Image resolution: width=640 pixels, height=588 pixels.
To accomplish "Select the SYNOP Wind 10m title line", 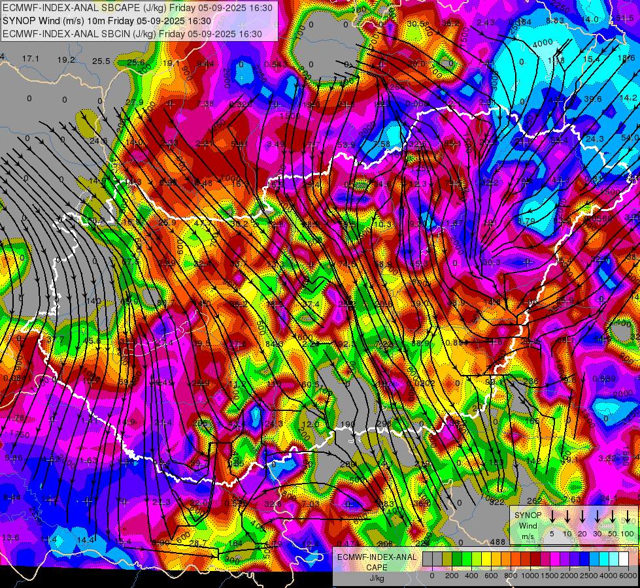I will (x=107, y=21).
